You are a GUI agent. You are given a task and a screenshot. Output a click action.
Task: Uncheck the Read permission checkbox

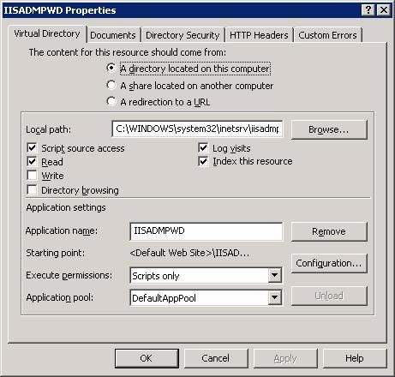coord(32,162)
